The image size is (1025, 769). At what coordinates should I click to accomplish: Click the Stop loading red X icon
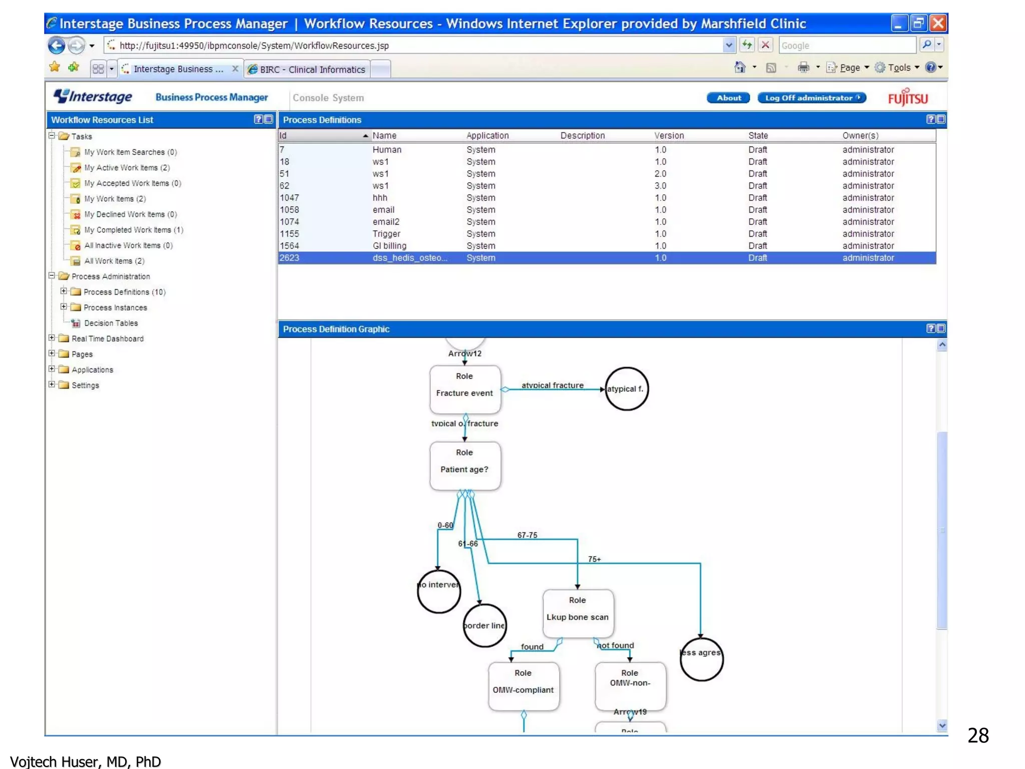point(765,45)
